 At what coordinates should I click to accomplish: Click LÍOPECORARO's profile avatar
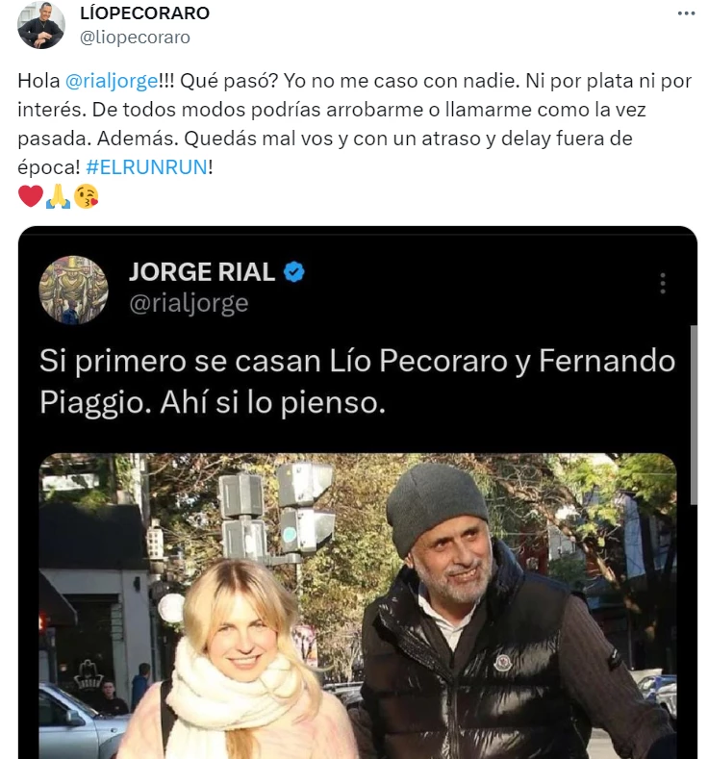[x=41, y=25]
